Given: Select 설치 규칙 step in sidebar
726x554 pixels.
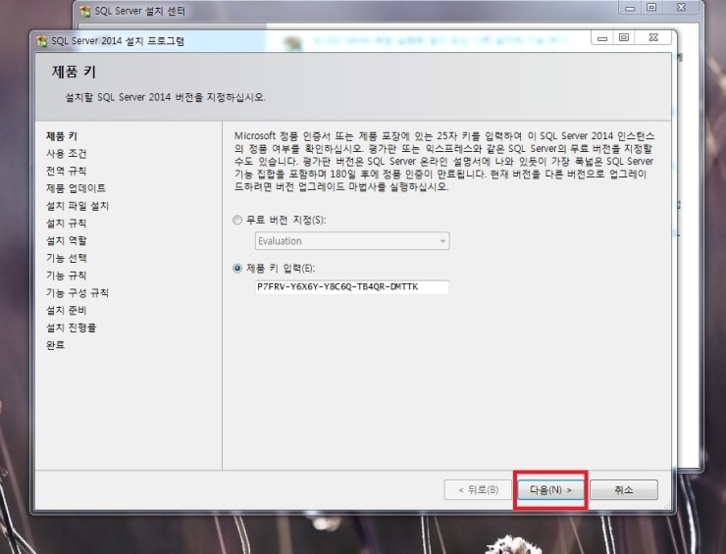Looking at the screenshot, I should (x=66, y=224).
